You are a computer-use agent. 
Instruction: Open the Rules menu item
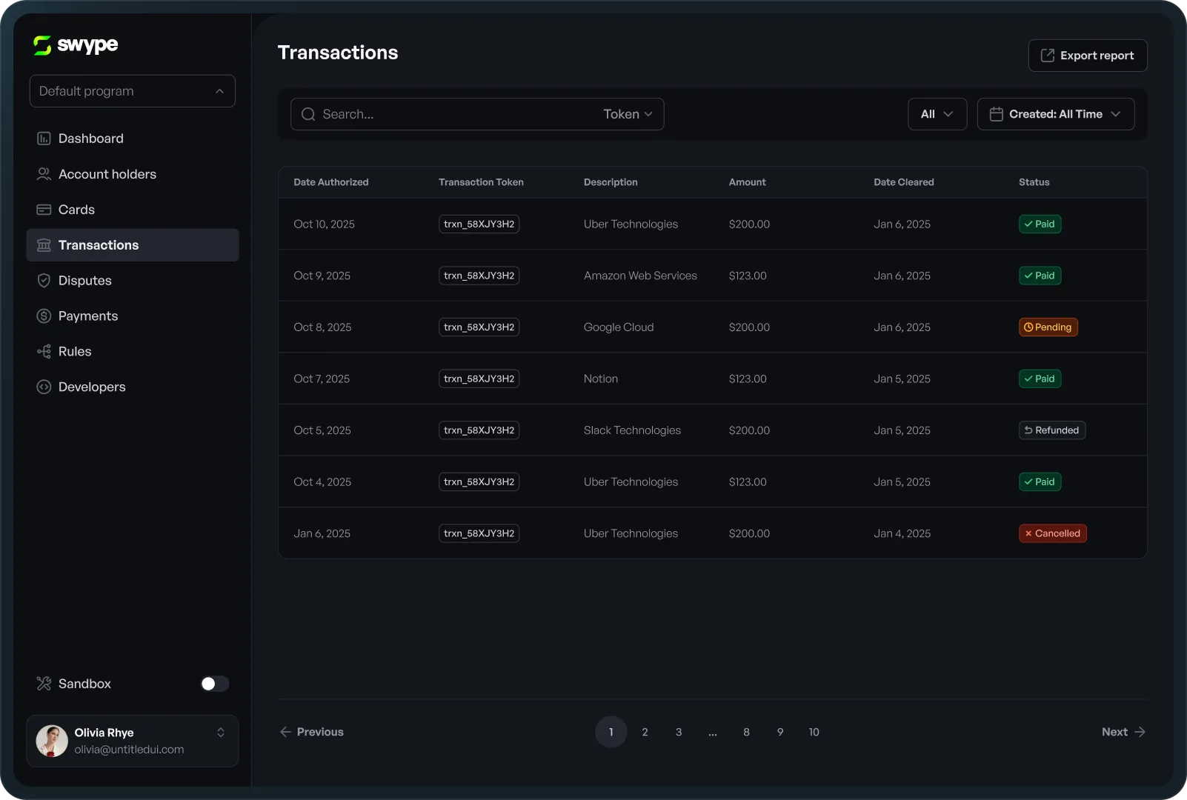click(133, 352)
